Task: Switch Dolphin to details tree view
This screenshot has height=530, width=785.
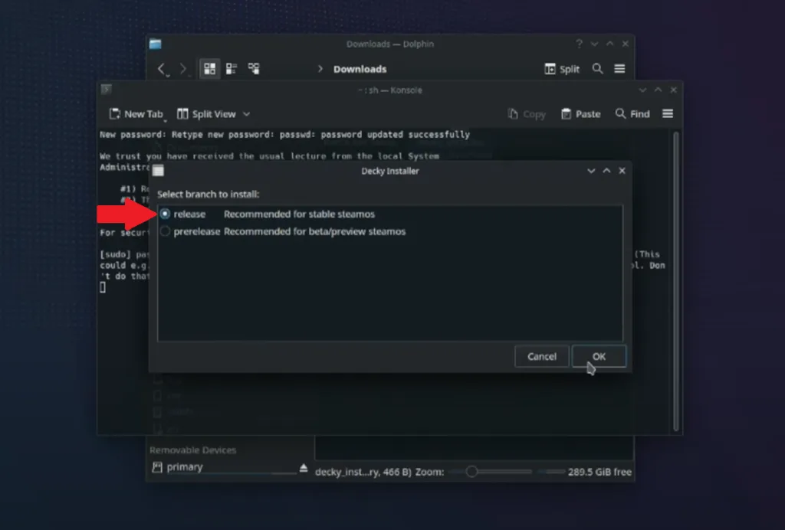Action: (x=254, y=68)
